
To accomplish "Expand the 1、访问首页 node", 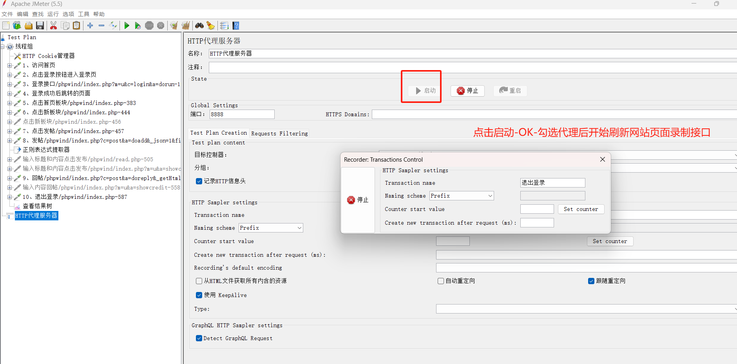I will click(10, 65).
